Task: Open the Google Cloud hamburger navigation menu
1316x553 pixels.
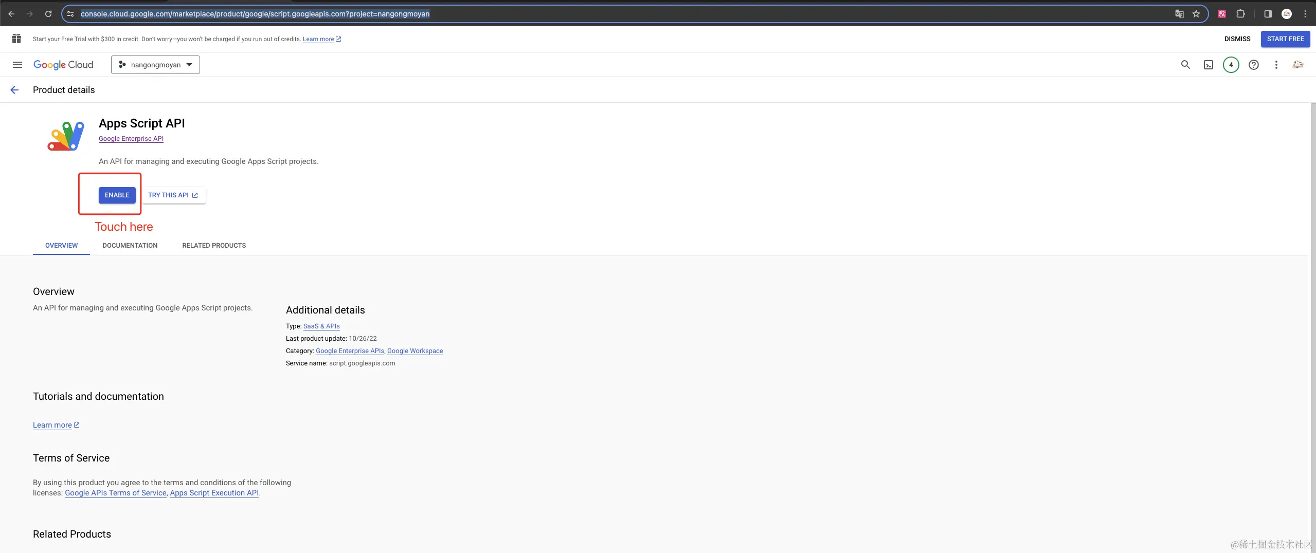Action: (x=17, y=65)
